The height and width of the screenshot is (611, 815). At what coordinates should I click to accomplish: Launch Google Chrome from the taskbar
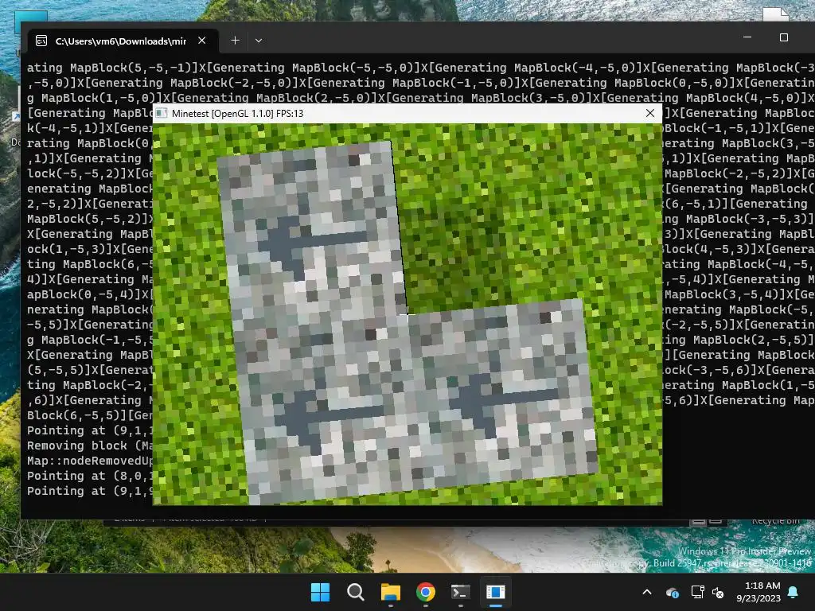[x=426, y=592]
